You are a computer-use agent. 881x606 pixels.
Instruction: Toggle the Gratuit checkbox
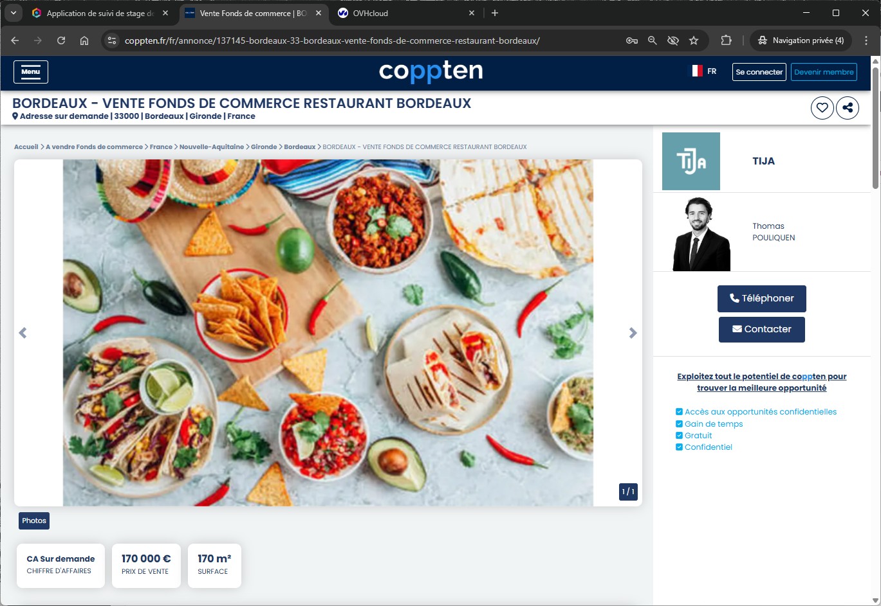tap(679, 436)
